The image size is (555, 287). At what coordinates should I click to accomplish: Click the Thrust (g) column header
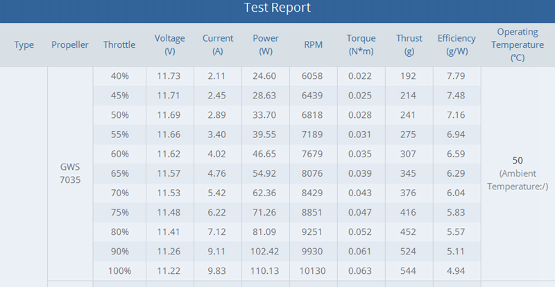point(409,45)
